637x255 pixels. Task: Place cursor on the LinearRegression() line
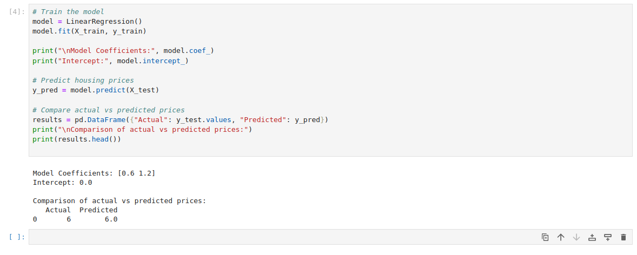click(x=87, y=22)
